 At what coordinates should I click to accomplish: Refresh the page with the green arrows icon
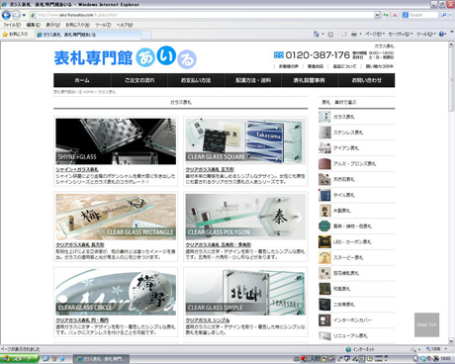(386, 15)
